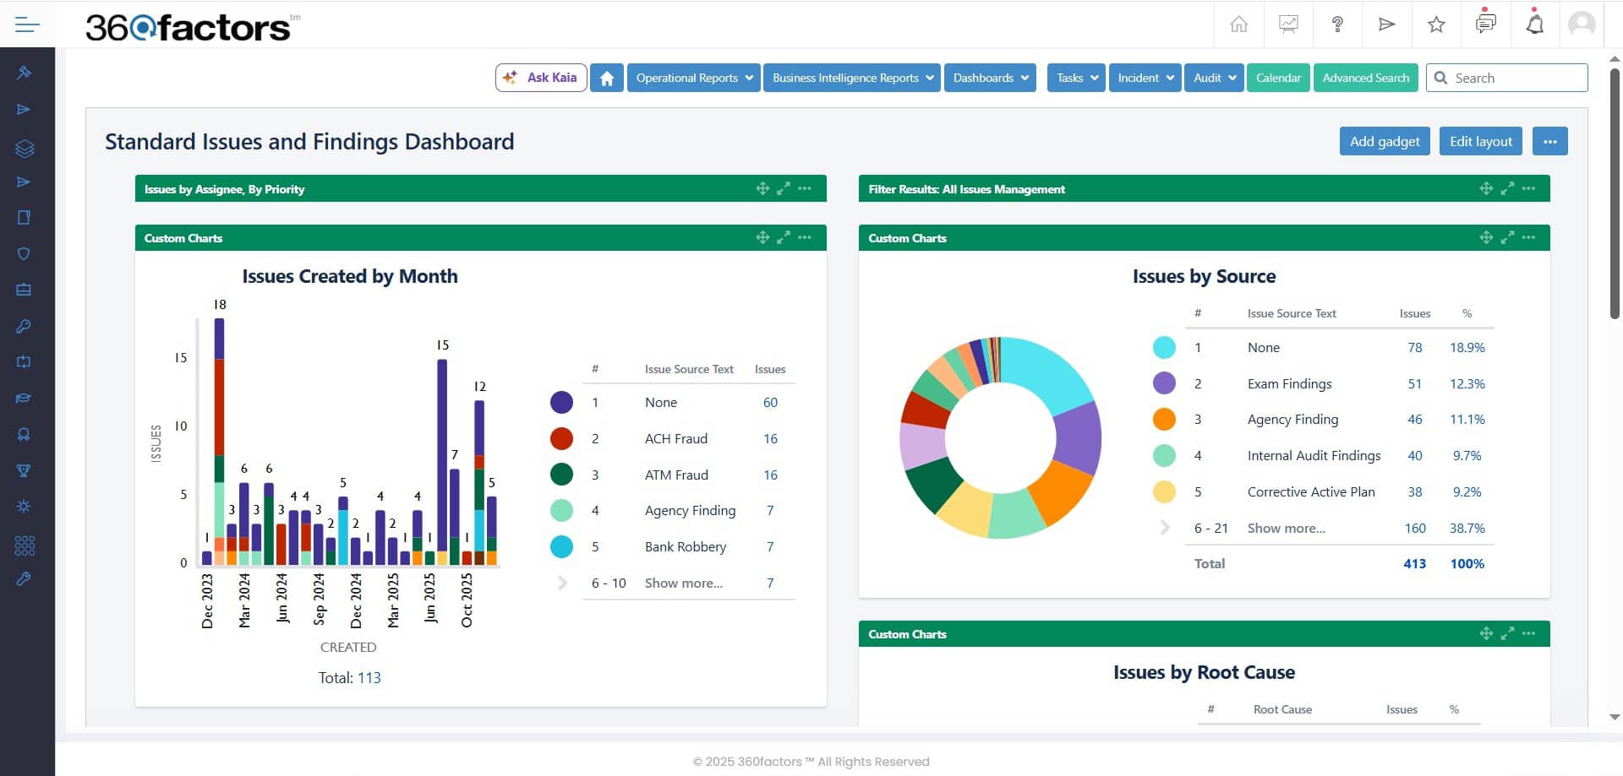The width and height of the screenshot is (1623, 776).
Task: Click the dot grid icon in sidebar
Action: [25, 545]
